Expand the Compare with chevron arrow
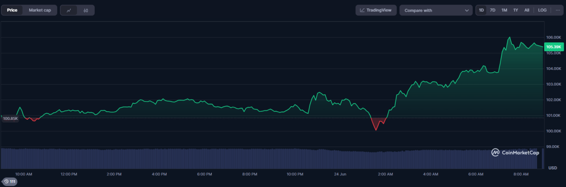 pyautogui.click(x=466, y=10)
